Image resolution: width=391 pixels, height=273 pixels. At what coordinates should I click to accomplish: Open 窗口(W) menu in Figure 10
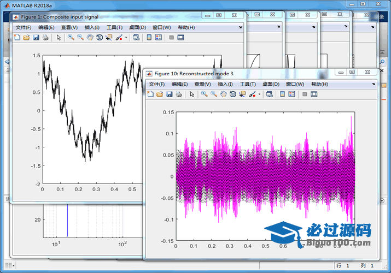point(295,84)
